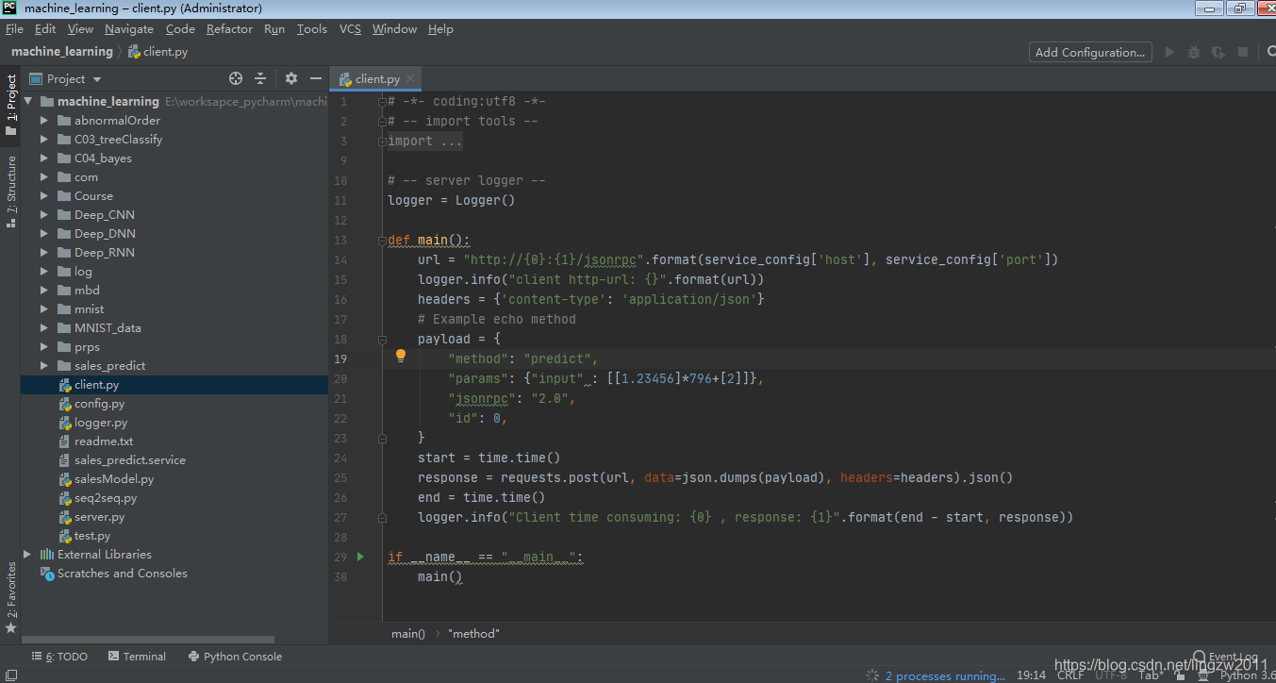Open the Help menu
Viewport: 1276px width, 683px height.
[x=440, y=29]
